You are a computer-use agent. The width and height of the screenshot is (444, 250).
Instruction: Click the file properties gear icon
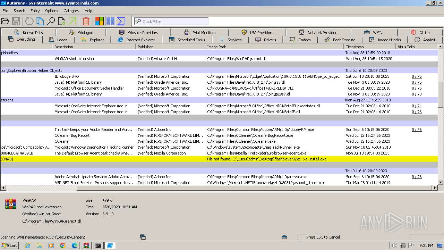[62, 21]
